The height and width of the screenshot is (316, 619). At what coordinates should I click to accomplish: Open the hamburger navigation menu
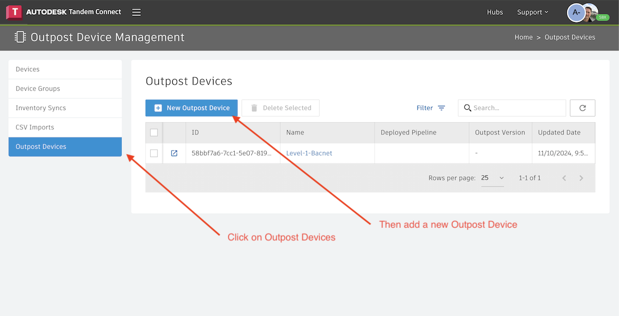pos(136,12)
